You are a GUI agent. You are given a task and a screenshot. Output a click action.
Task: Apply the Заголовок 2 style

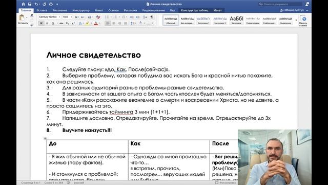(x=220, y=21)
